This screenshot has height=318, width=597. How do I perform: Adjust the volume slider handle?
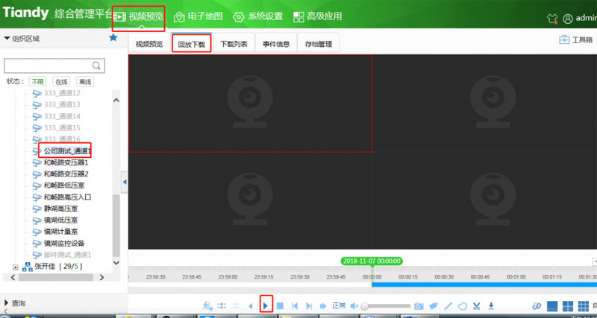tap(365, 306)
